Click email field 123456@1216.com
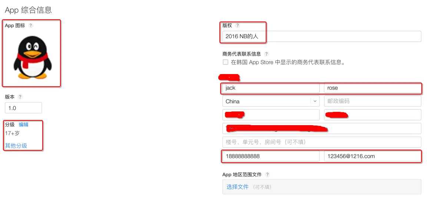This screenshot has width=427, height=197. point(373,156)
